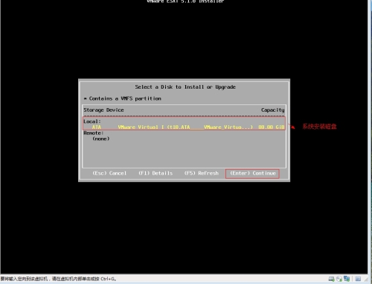Click the Capacity column header
This screenshot has width=372, height=284.
[x=272, y=110]
